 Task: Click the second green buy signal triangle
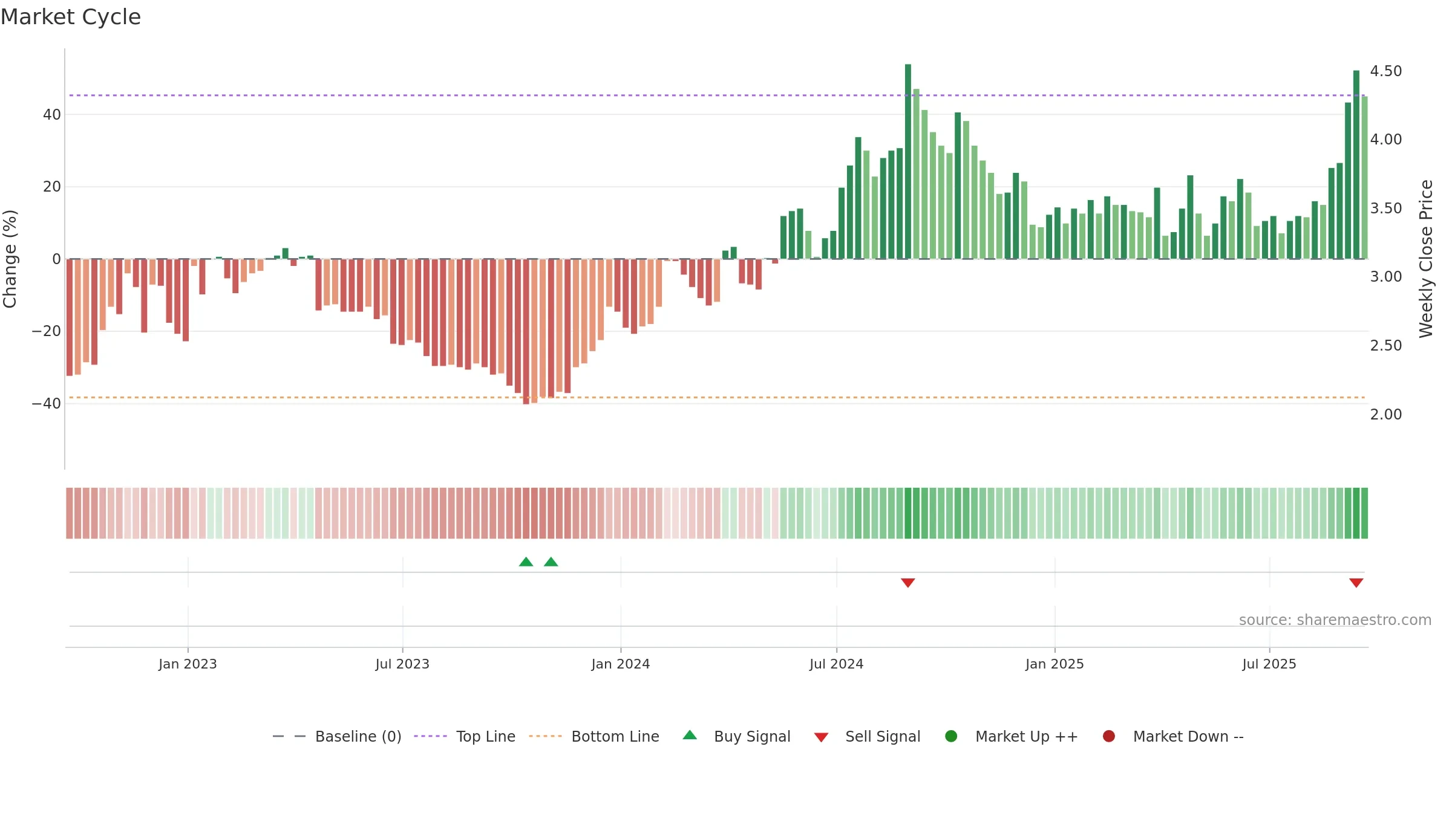click(x=551, y=562)
